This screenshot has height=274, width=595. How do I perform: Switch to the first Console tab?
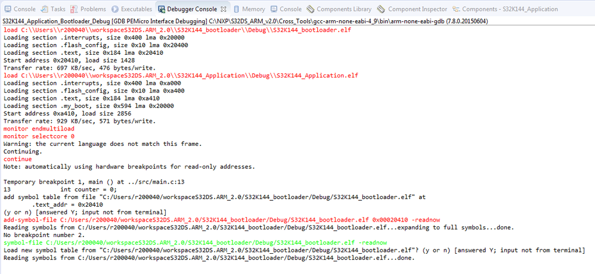tap(20, 9)
